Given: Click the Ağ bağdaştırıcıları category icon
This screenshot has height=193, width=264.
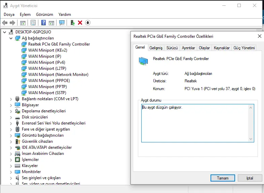Looking at the screenshot, I should coord(17,38).
